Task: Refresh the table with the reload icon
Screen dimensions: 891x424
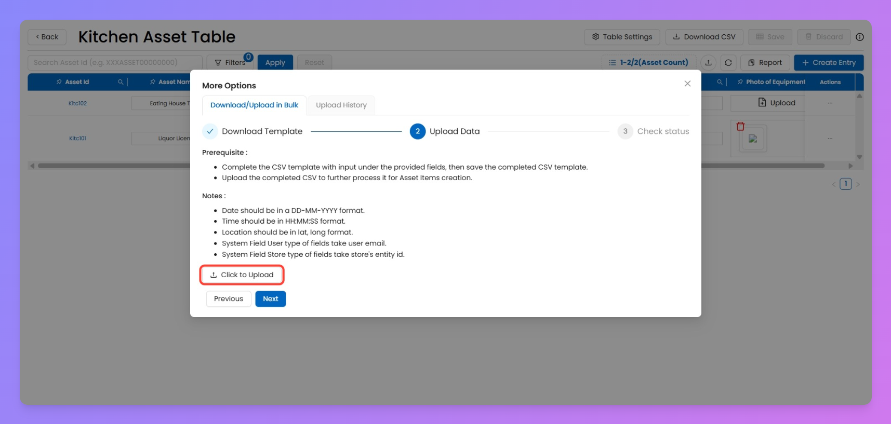Action: point(728,63)
